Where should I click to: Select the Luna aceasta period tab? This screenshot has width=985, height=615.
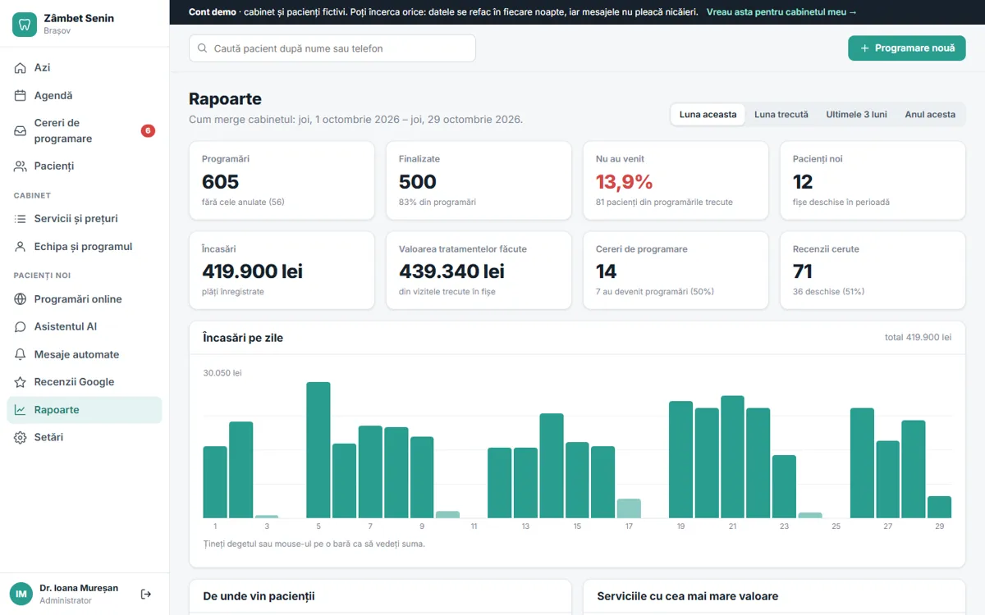coord(708,115)
